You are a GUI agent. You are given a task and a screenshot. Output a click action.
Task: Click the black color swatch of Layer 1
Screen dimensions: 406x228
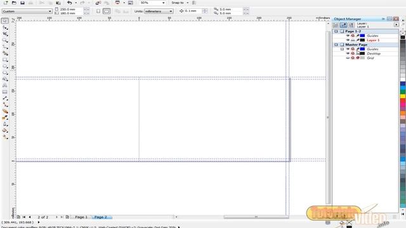(362, 41)
